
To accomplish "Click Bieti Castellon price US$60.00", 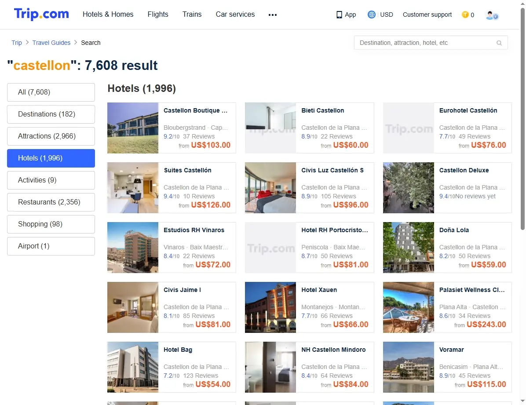I will tap(351, 145).
